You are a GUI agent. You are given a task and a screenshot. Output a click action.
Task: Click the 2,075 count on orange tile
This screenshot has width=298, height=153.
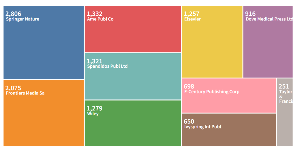pos(13,88)
